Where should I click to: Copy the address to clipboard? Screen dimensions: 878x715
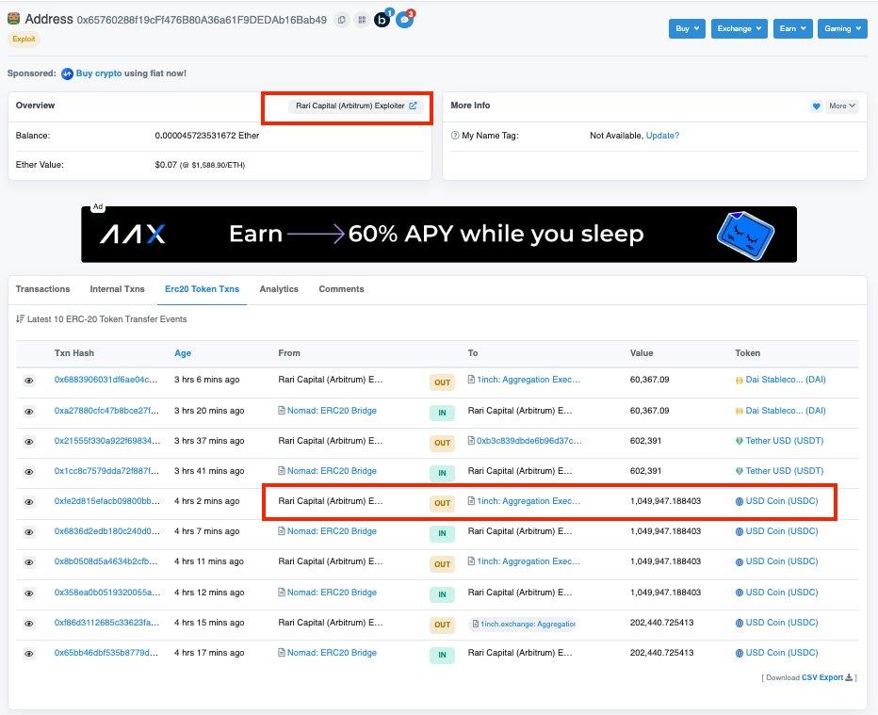(x=341, y=20)
